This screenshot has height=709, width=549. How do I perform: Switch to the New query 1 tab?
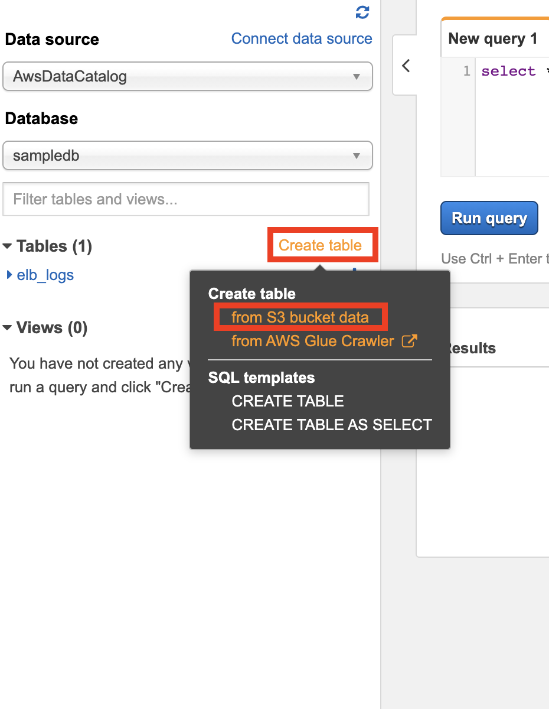pos(493,39)
